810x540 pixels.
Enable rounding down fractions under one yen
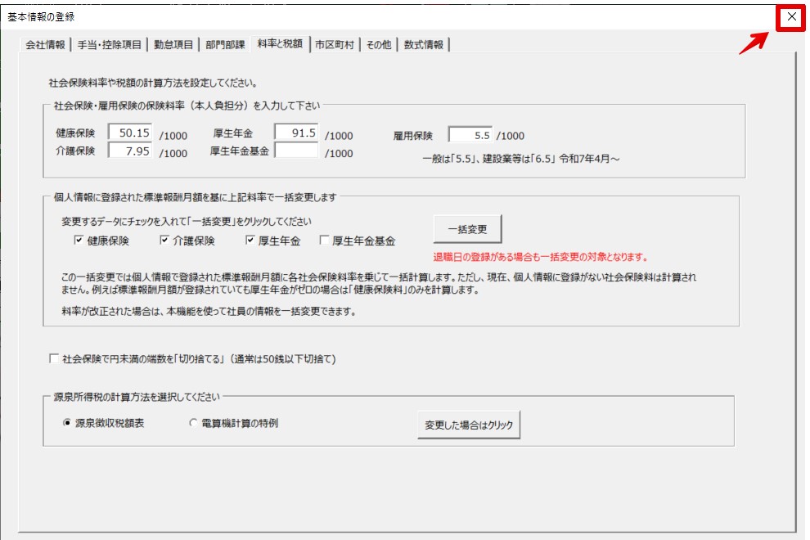tap(55, 358)
